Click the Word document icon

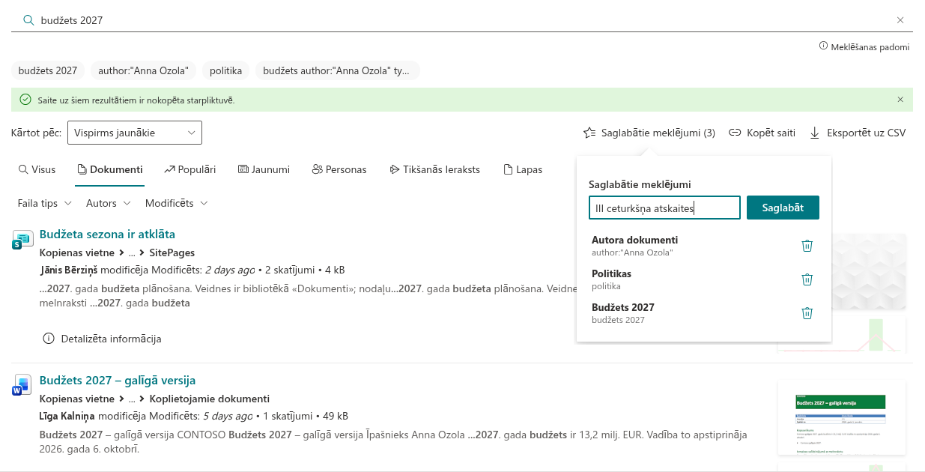coord(22,385)
